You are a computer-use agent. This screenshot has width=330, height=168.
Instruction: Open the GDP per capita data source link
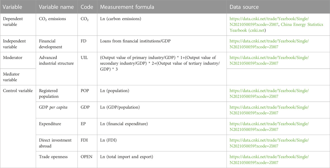click(x=269, y=110)
